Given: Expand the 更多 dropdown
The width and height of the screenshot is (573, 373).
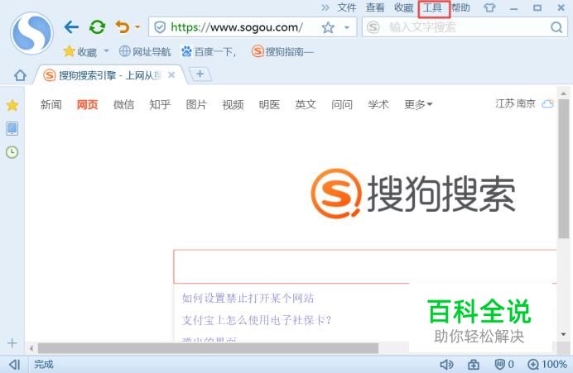Looking at the screenshot, I should [x=418, y=105].
